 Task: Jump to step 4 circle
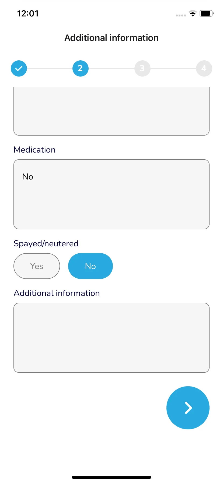204,68
